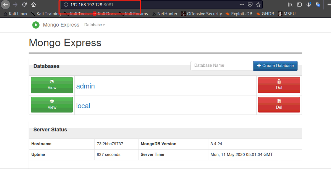Click the large Mongo Express page title
Viewport: 331px width, 169px height.
click(x=65, y=43)
